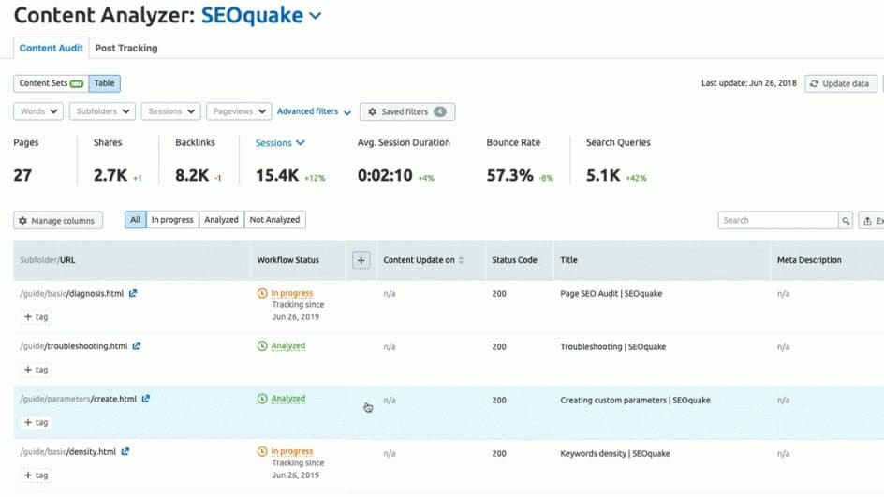Click Search Queries value 5.1K
884x497 pixels.
pos(603,175)
